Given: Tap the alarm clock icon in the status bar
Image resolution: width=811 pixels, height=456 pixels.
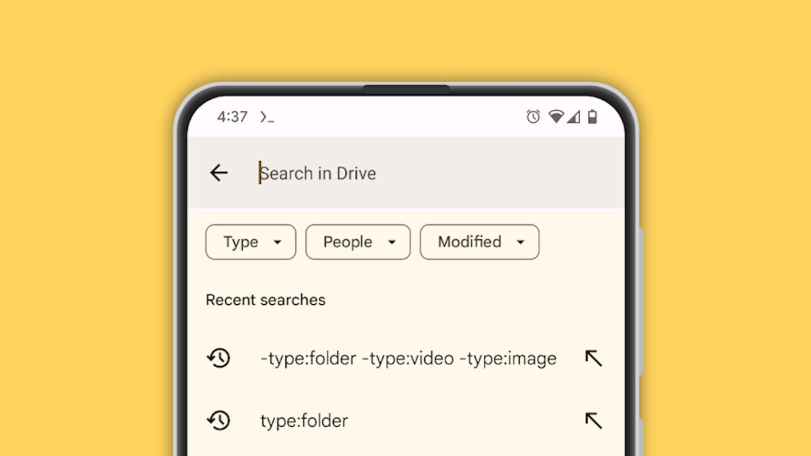Looking at the screenshot, I should (533, 116).
